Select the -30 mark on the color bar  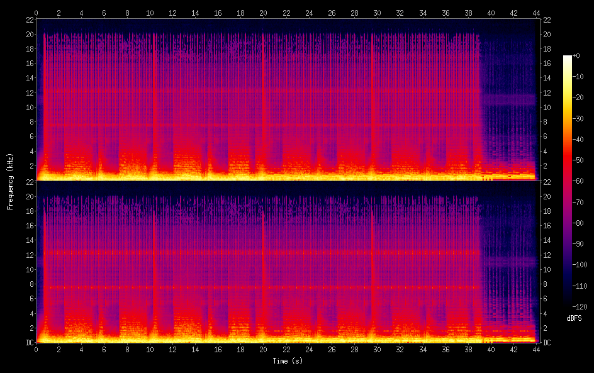pyautogui.click(x=576, y=120)
